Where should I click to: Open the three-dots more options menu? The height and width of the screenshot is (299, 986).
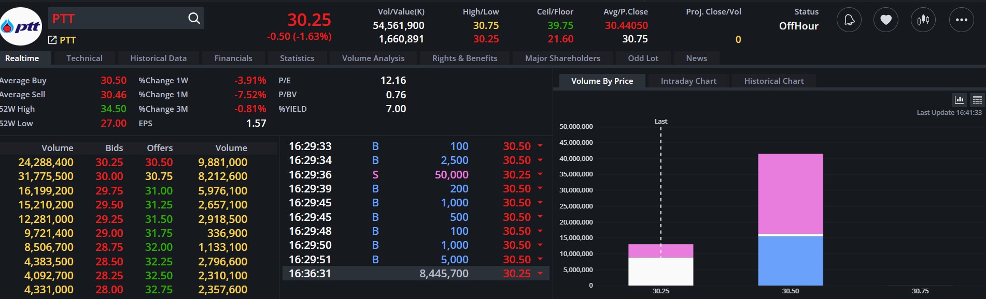(x=962, y=20)
